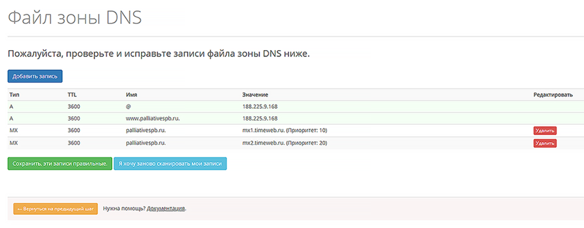Click the 'Добавить запись' button

point(35,76)
